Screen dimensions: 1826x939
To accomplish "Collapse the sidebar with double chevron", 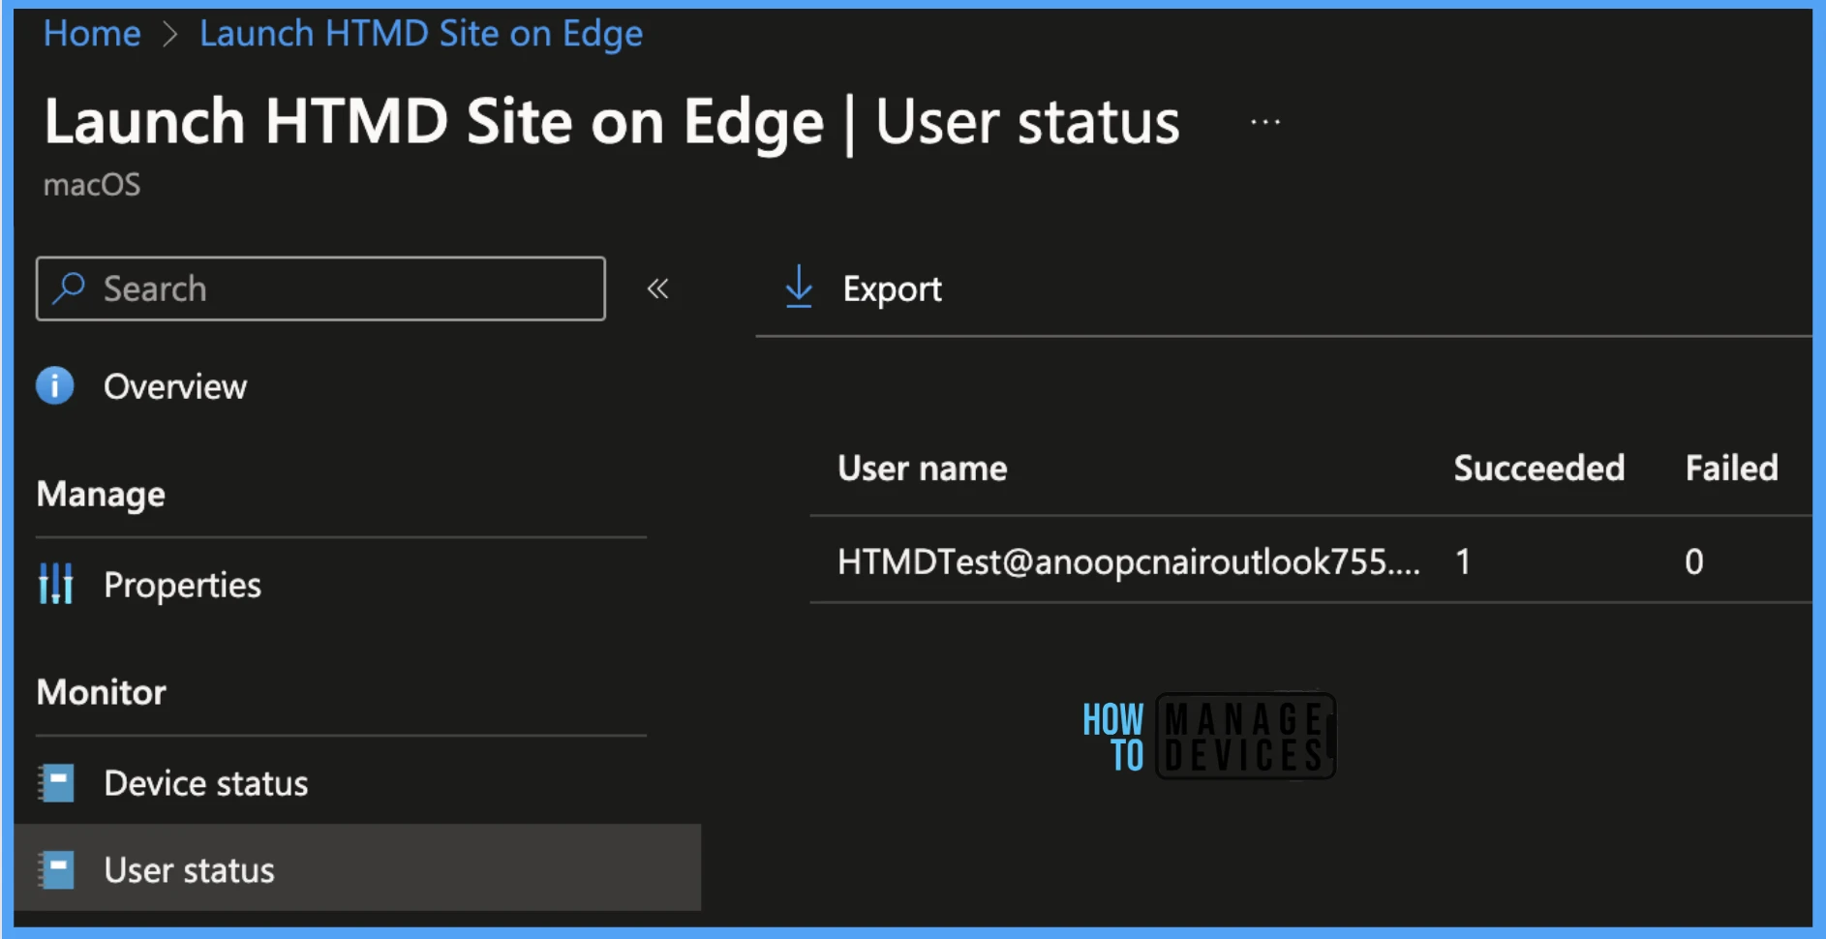I will 658,288.
